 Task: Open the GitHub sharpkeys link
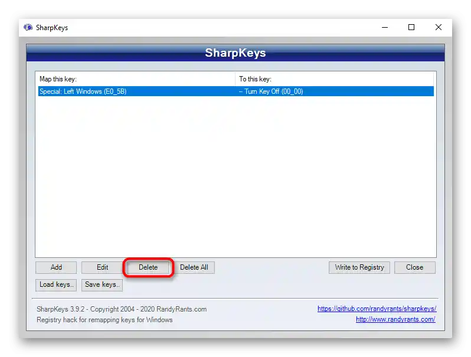pyautogui.click(x=377, y=309)
